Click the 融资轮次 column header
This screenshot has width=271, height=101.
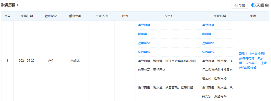51,16
